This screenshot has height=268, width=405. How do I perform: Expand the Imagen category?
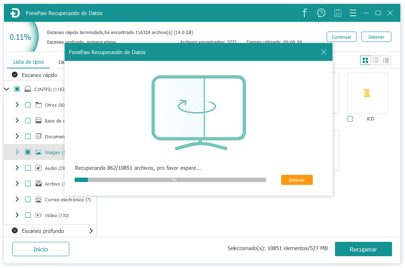pyautogui.click(x=17, y=152)
